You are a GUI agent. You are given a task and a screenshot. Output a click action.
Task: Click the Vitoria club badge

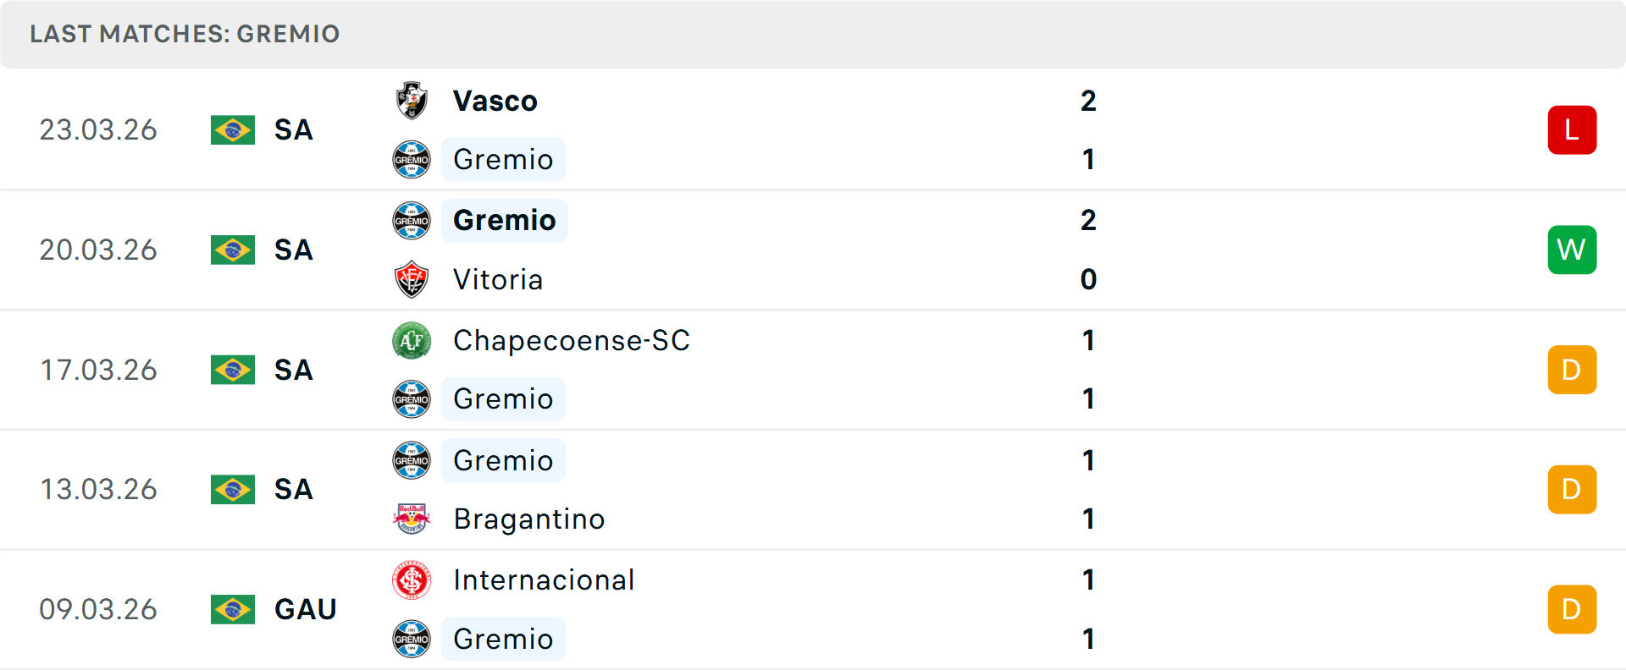point(412,279)
